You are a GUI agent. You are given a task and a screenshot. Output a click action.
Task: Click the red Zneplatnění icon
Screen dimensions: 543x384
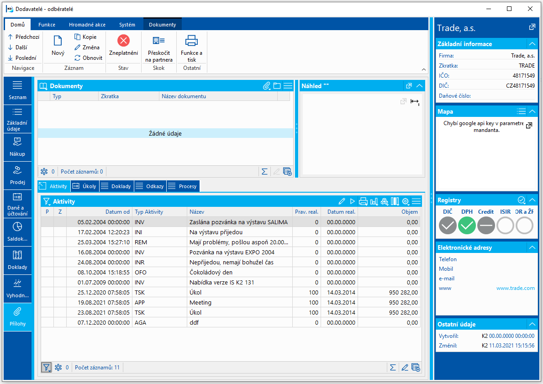pyautogui.click(x=123, y=41)
